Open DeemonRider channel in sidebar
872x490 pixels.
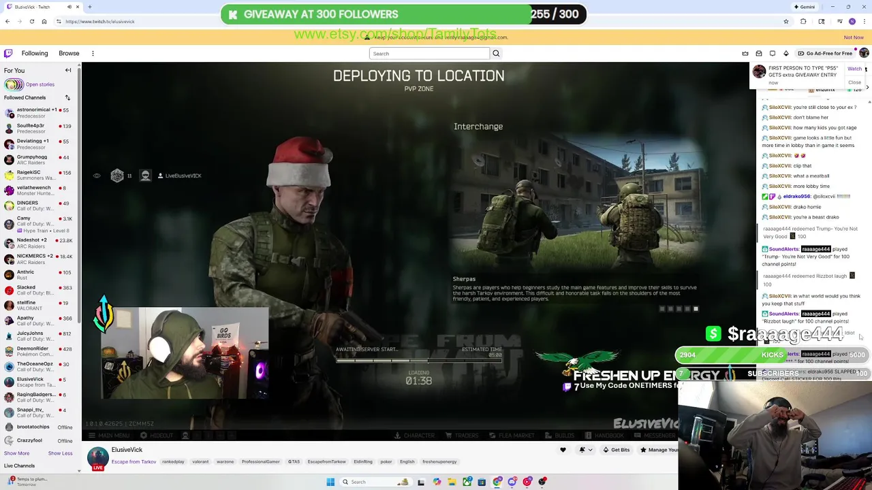tap(40, 351)
